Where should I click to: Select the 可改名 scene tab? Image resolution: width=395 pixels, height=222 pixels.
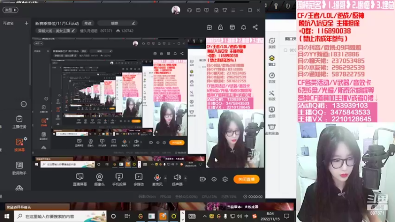(8, 23)
